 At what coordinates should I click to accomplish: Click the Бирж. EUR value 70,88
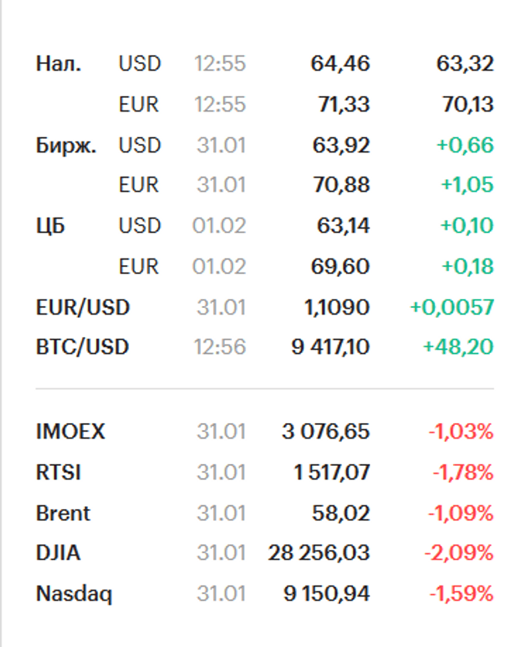click(x=341, y=185)
